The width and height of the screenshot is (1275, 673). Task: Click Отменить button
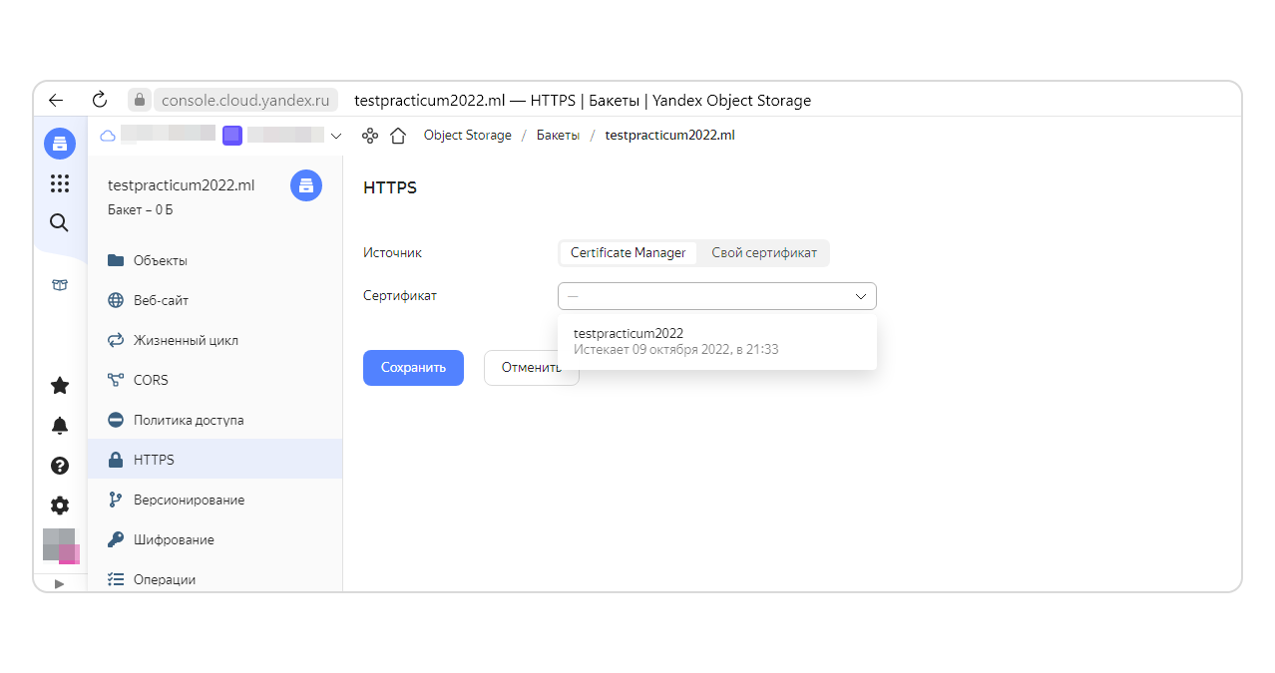tap(532, 367)
